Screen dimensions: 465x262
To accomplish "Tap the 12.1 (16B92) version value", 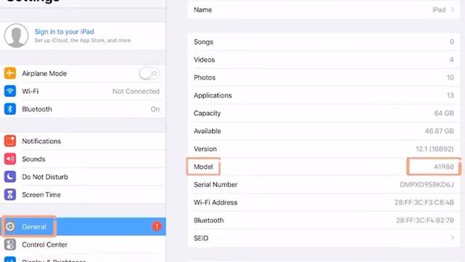I will (x=434, y=148).
